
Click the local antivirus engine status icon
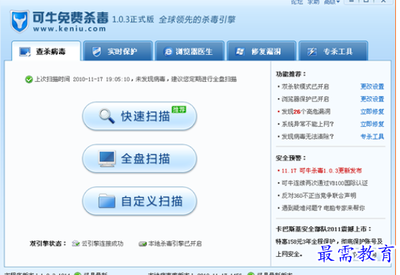tap(143, 244)
